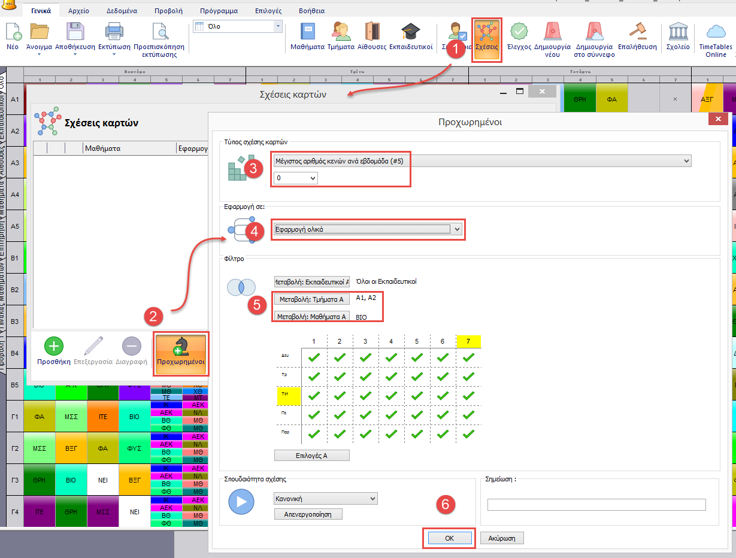Click the Τμήματα classes icon
736x558 pixels.
point(341,37)
